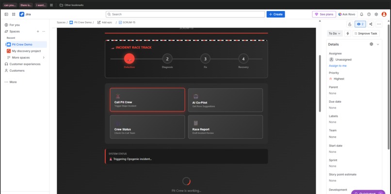Image resolution: width=391 pixels, height=194 pixels.
Task: Open the browser tab groups icon
Action: (51, 5)
